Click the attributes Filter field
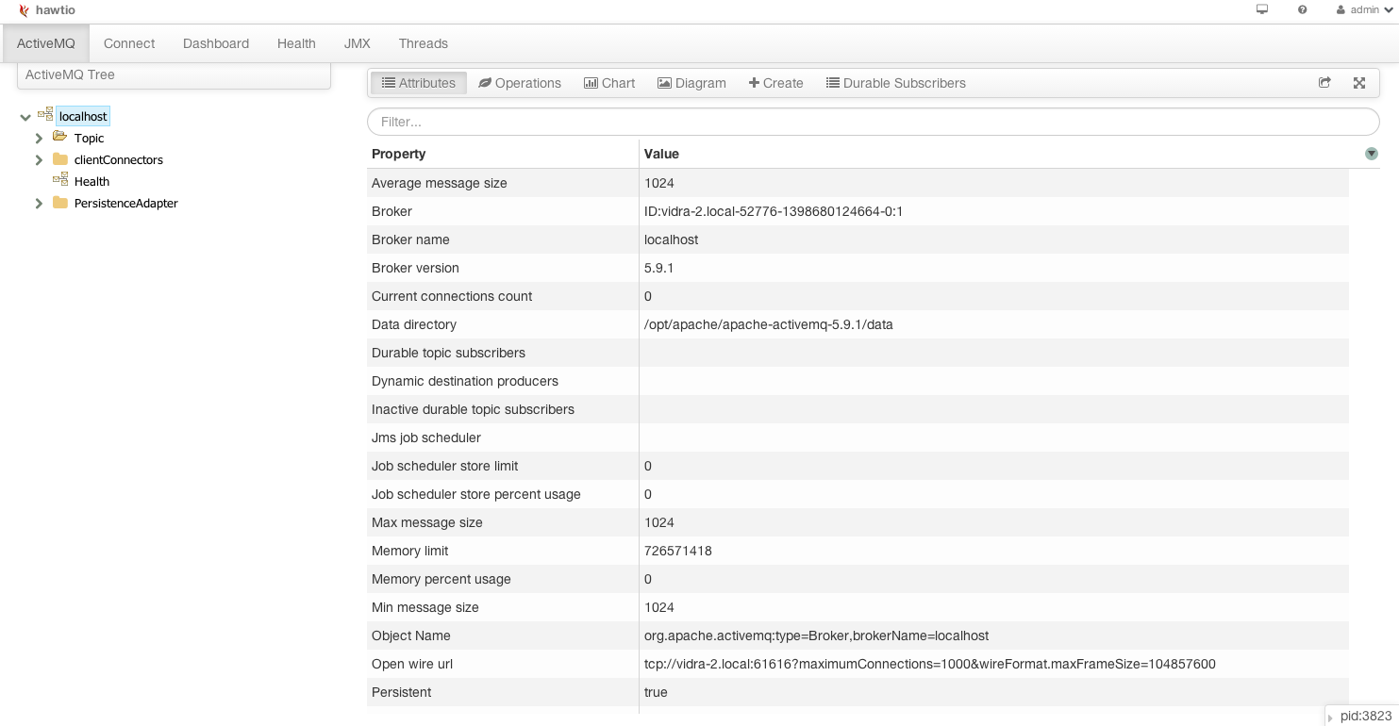This screenshot has height=726, width=1399. pyautogui.click(x=874, y=122)
